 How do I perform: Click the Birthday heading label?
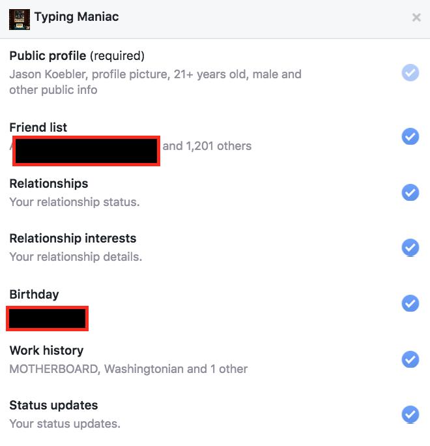pyautogui.click(x=34, y=294)
